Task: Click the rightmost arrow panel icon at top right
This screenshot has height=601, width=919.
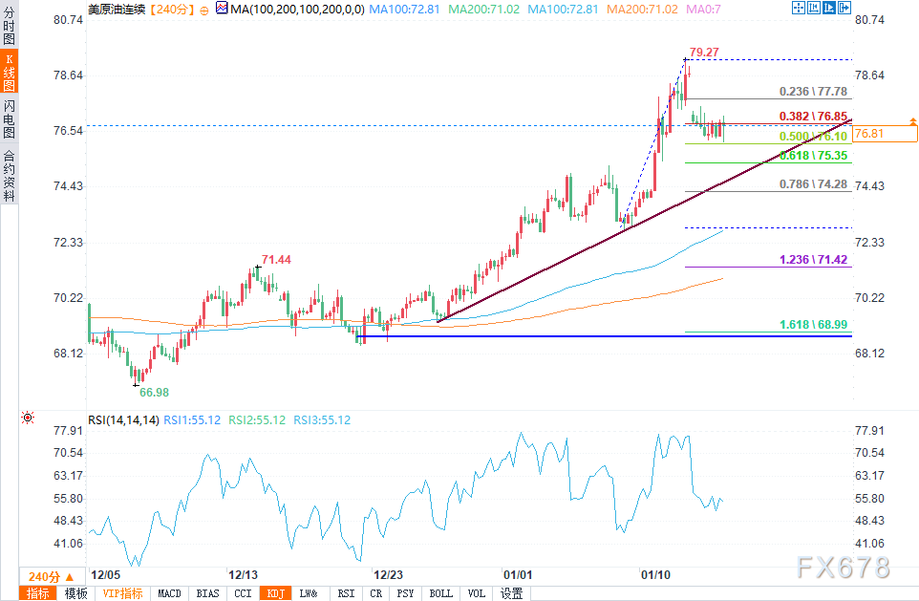Action: coord(844,8)
